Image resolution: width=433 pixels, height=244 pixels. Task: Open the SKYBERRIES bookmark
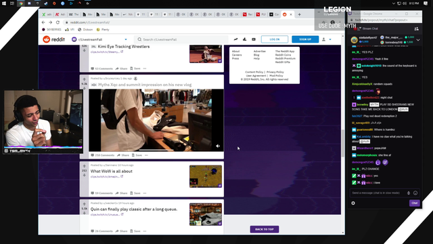point(51,30)
